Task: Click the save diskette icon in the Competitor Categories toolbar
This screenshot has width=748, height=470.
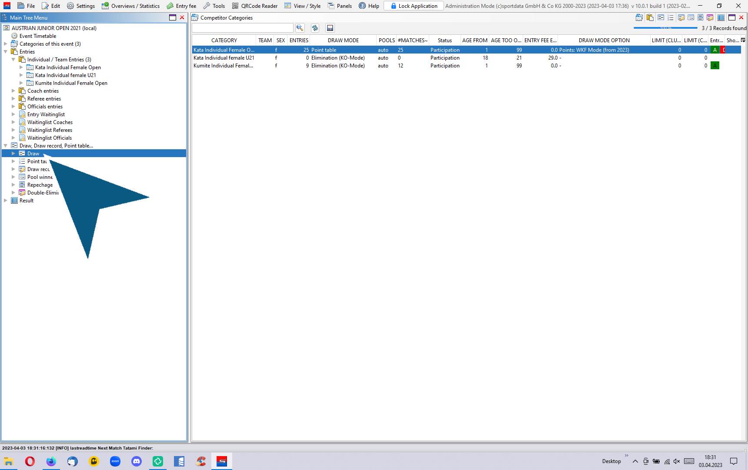Action: [330, 28]
